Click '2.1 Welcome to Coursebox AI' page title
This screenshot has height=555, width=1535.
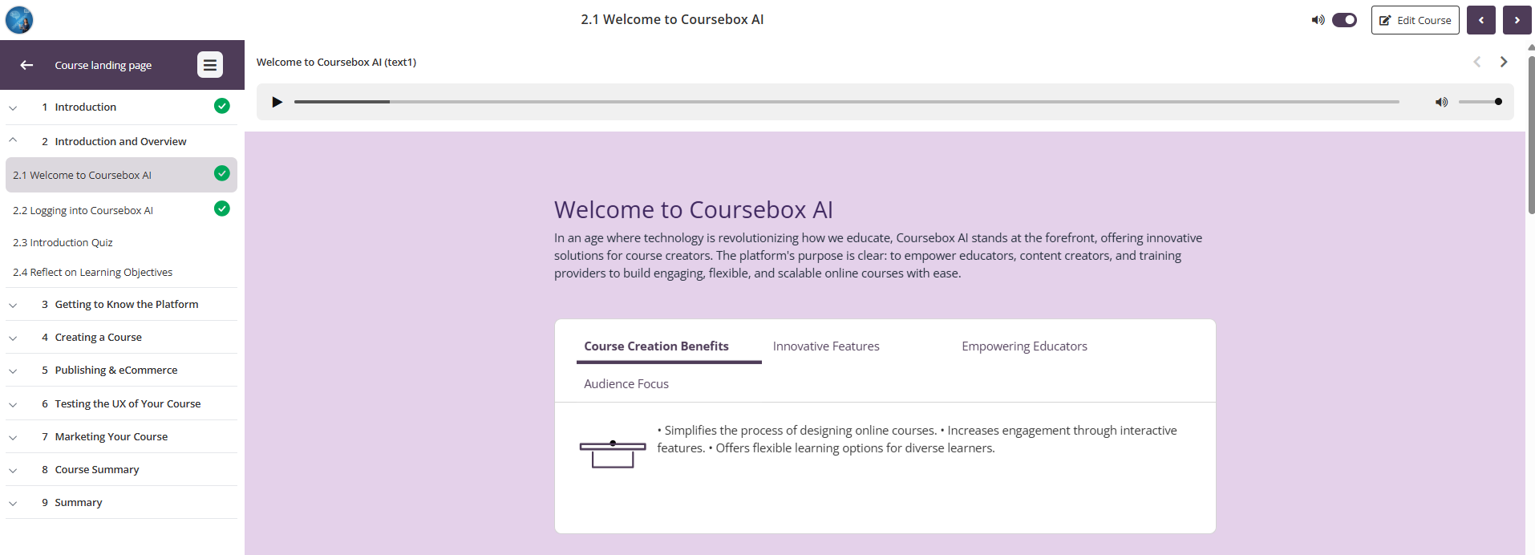click(x=672, y=19)
